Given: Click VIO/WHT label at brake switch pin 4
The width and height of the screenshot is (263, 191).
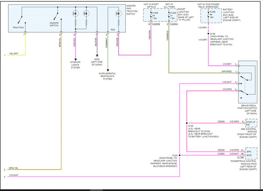Looking at the screenshot, I should [x=227, y=82].
